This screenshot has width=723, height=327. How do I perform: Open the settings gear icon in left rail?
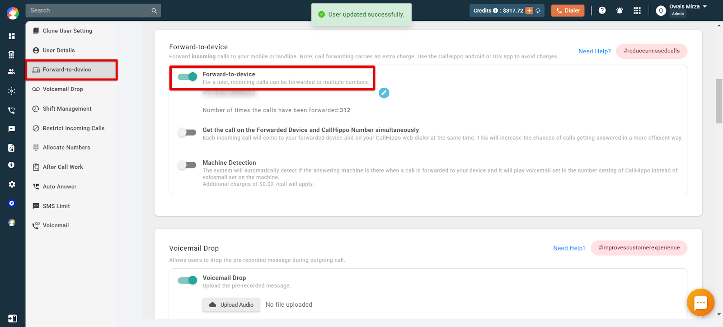coord(12,184)
